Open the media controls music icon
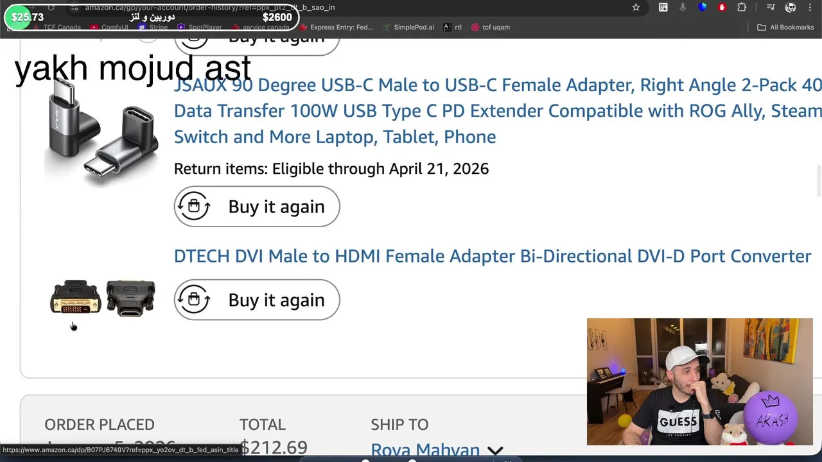This screenshot has width=822, height=462. click(771, 8)
